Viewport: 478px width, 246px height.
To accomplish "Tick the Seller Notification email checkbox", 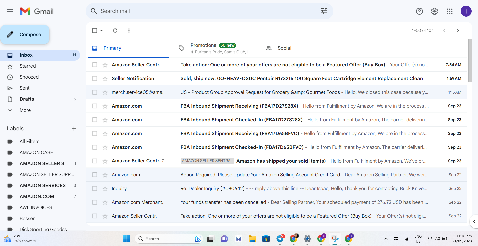I will click(x=95, y=79).
